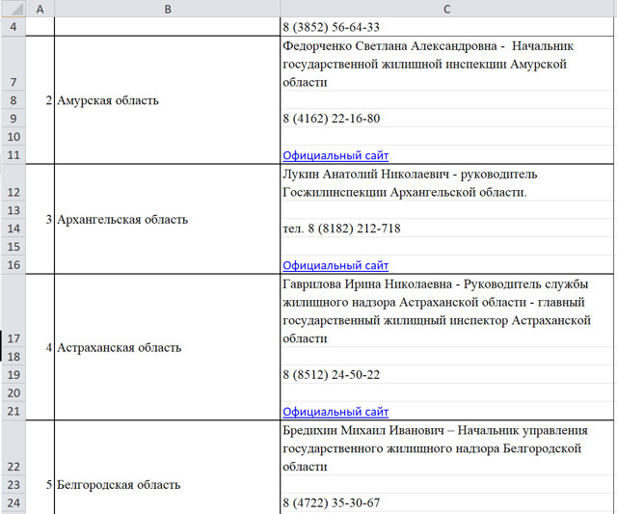
Task: Click number 3 in column A
Action: pyautogui.click(x=48, y=219)
